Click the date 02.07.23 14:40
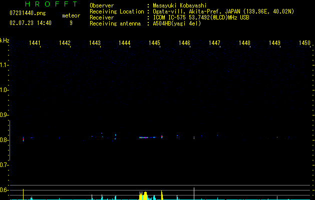 point(31,23)
